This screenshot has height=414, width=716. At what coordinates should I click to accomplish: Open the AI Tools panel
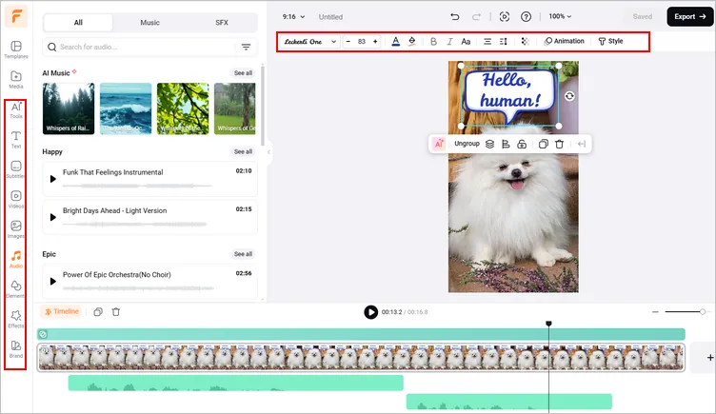pyautogui.click(x=16, y=109)
